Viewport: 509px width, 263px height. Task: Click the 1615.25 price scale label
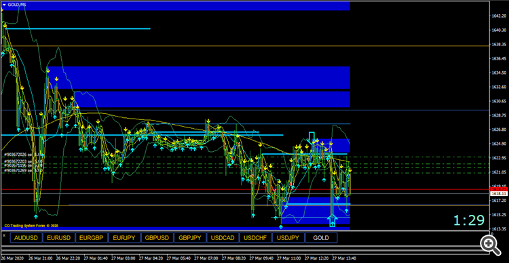pos(499,215)
